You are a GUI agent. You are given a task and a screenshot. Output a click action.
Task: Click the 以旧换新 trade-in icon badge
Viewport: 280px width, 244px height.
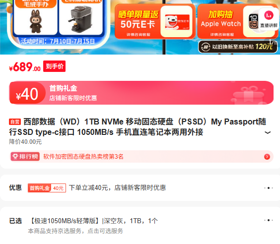tap(206, 47)
